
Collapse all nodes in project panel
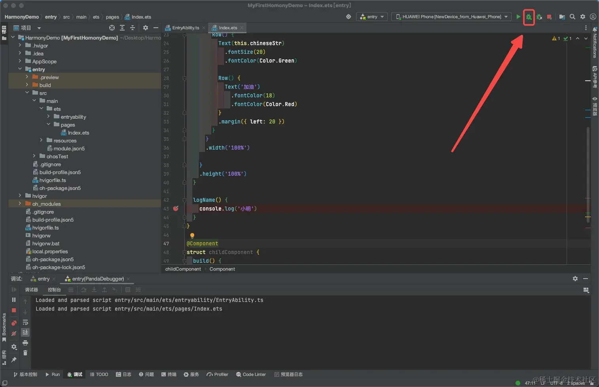pos(133,28)
